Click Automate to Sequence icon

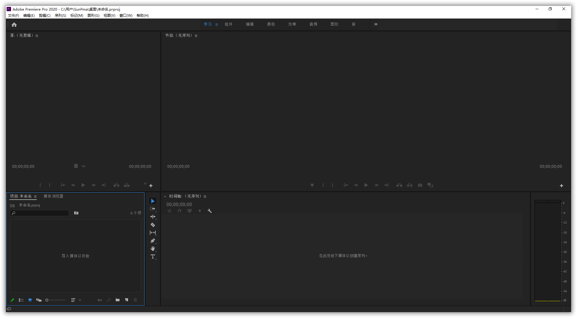[x=100, y=300]
